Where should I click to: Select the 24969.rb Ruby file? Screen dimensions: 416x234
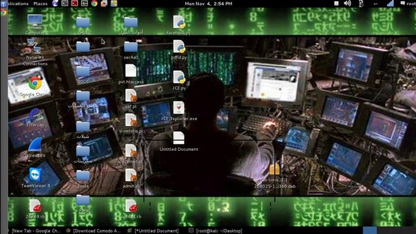point(35,206)
